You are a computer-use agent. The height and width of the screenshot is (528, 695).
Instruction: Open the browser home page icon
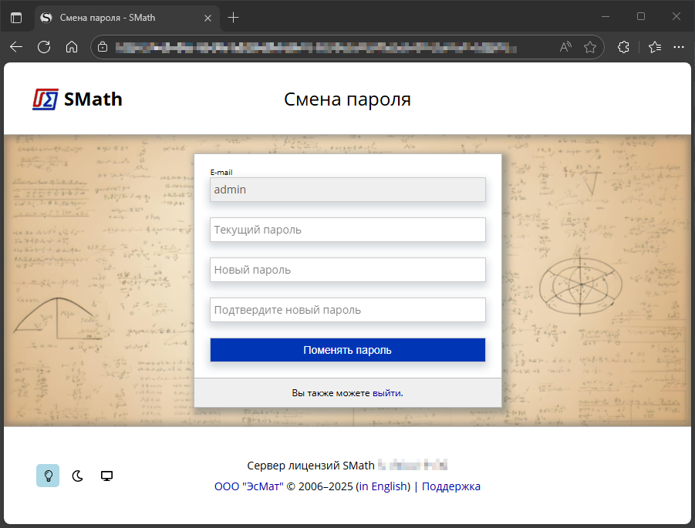pyautogui.click(x=72, y=47)
